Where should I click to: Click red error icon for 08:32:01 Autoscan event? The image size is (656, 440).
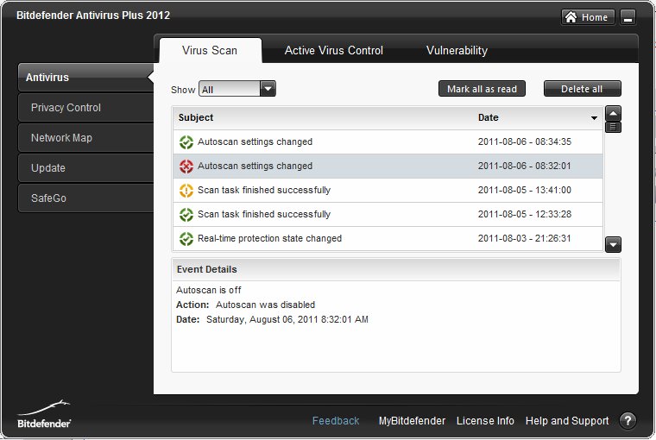186,167
